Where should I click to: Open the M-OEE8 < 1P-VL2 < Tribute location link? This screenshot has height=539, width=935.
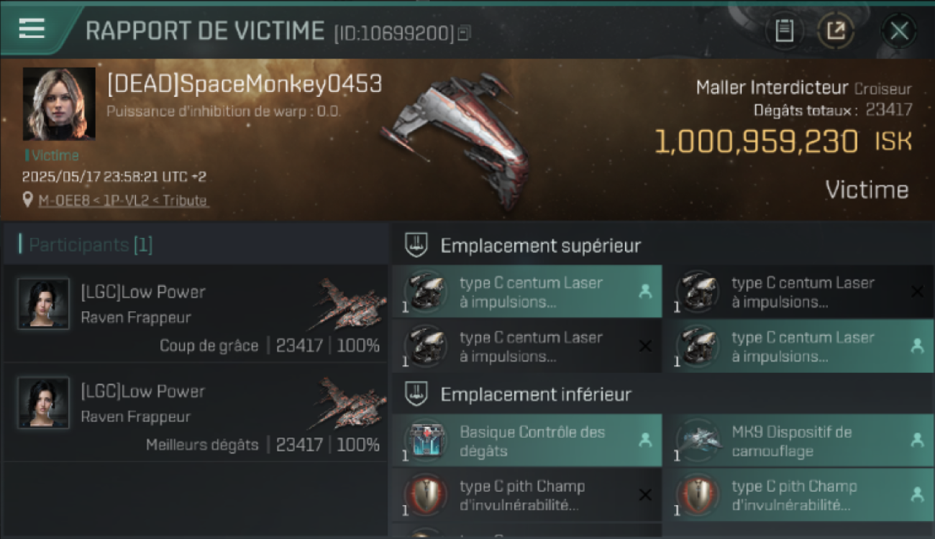(x=123, y=201)
